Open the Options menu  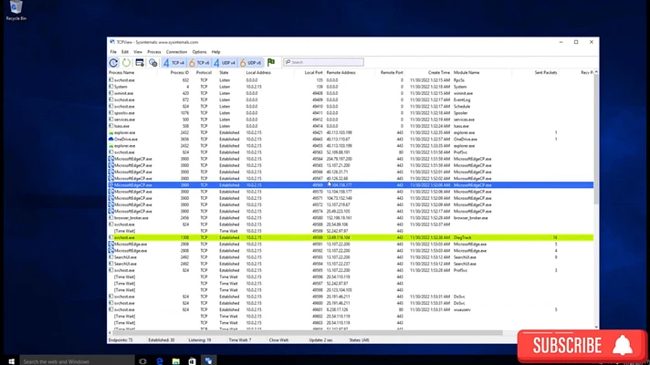coord(199,52)
